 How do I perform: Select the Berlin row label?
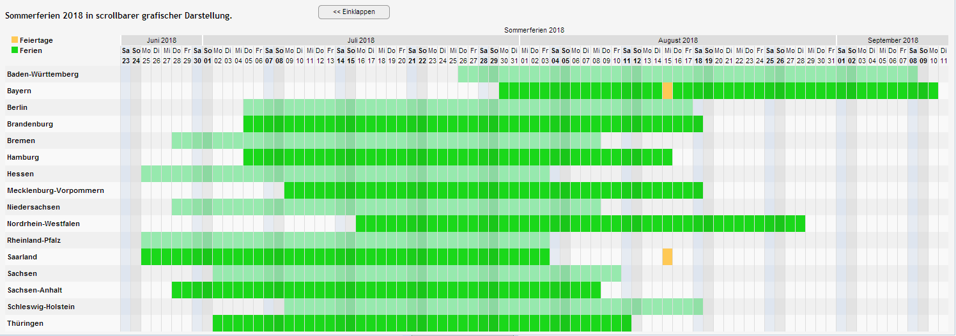tap(17, 107)
